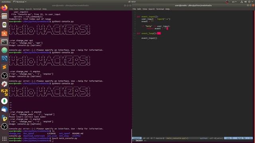
Task: Click 'net_scan' directory in ls output
Action: pyautogui.click(x=52, y=136)
